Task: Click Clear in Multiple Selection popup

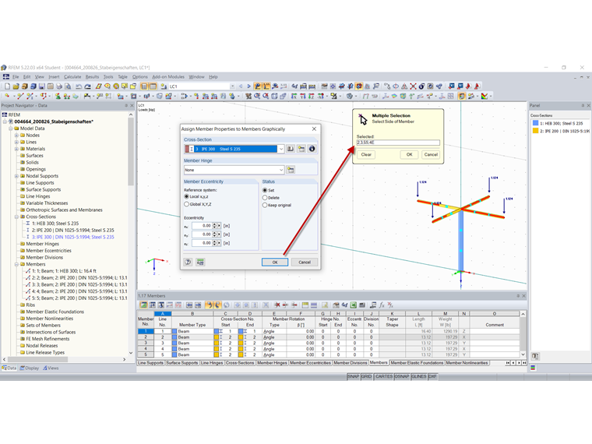Action: click(366, 154)
